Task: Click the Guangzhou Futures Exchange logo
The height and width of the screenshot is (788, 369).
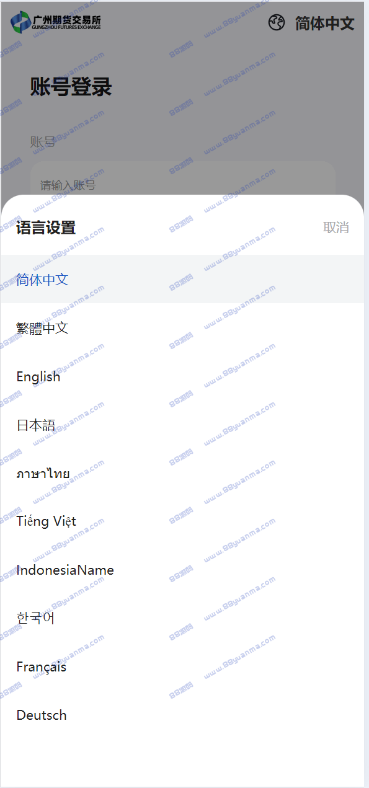Action: [56, 22]
